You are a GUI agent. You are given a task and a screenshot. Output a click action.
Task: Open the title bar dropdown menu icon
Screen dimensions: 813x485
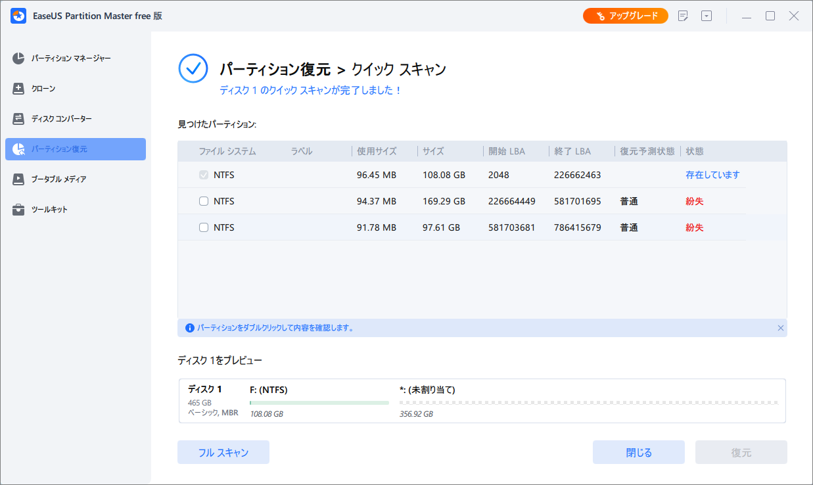coord(707,16)
